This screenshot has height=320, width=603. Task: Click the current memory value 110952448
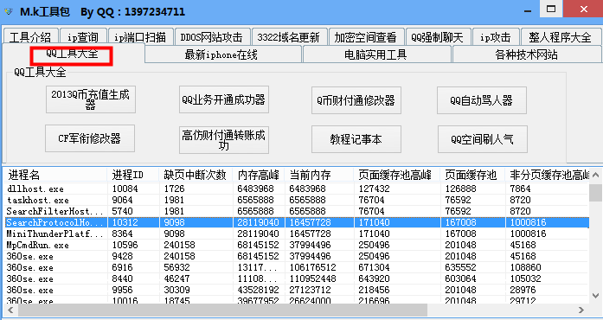pyautogui.click(x=312, y=278)
